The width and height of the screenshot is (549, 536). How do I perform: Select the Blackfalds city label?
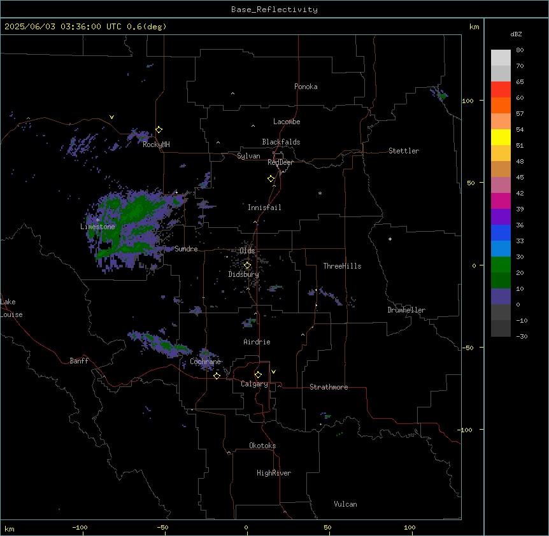point(281,142)
